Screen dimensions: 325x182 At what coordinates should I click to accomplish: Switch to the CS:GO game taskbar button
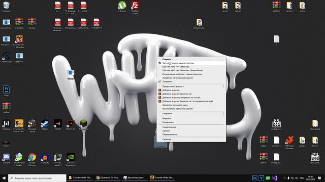[x=162, y=177]
